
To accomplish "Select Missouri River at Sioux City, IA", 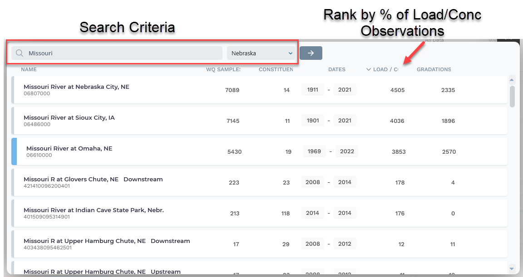I will tap(69, 117).
